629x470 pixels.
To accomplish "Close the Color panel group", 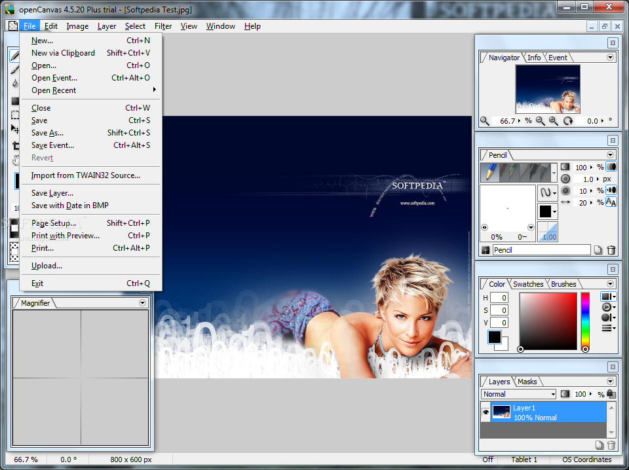I will click(613, 269).
